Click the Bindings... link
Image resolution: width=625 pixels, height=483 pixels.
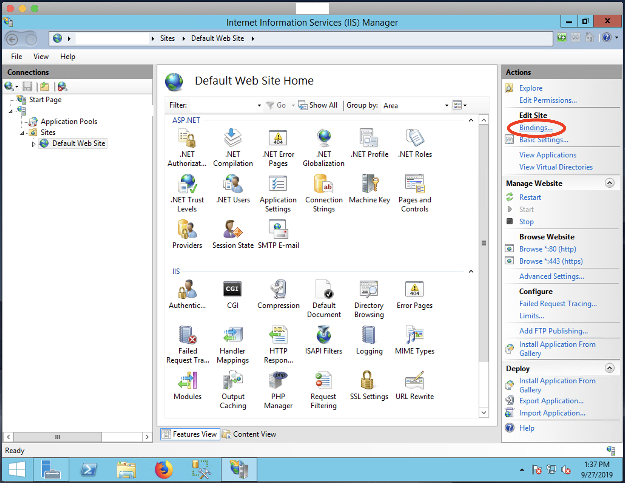(535, 128)
